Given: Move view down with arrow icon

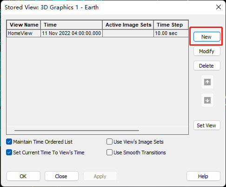Looking at the screenshot, I should pos(207,100).
